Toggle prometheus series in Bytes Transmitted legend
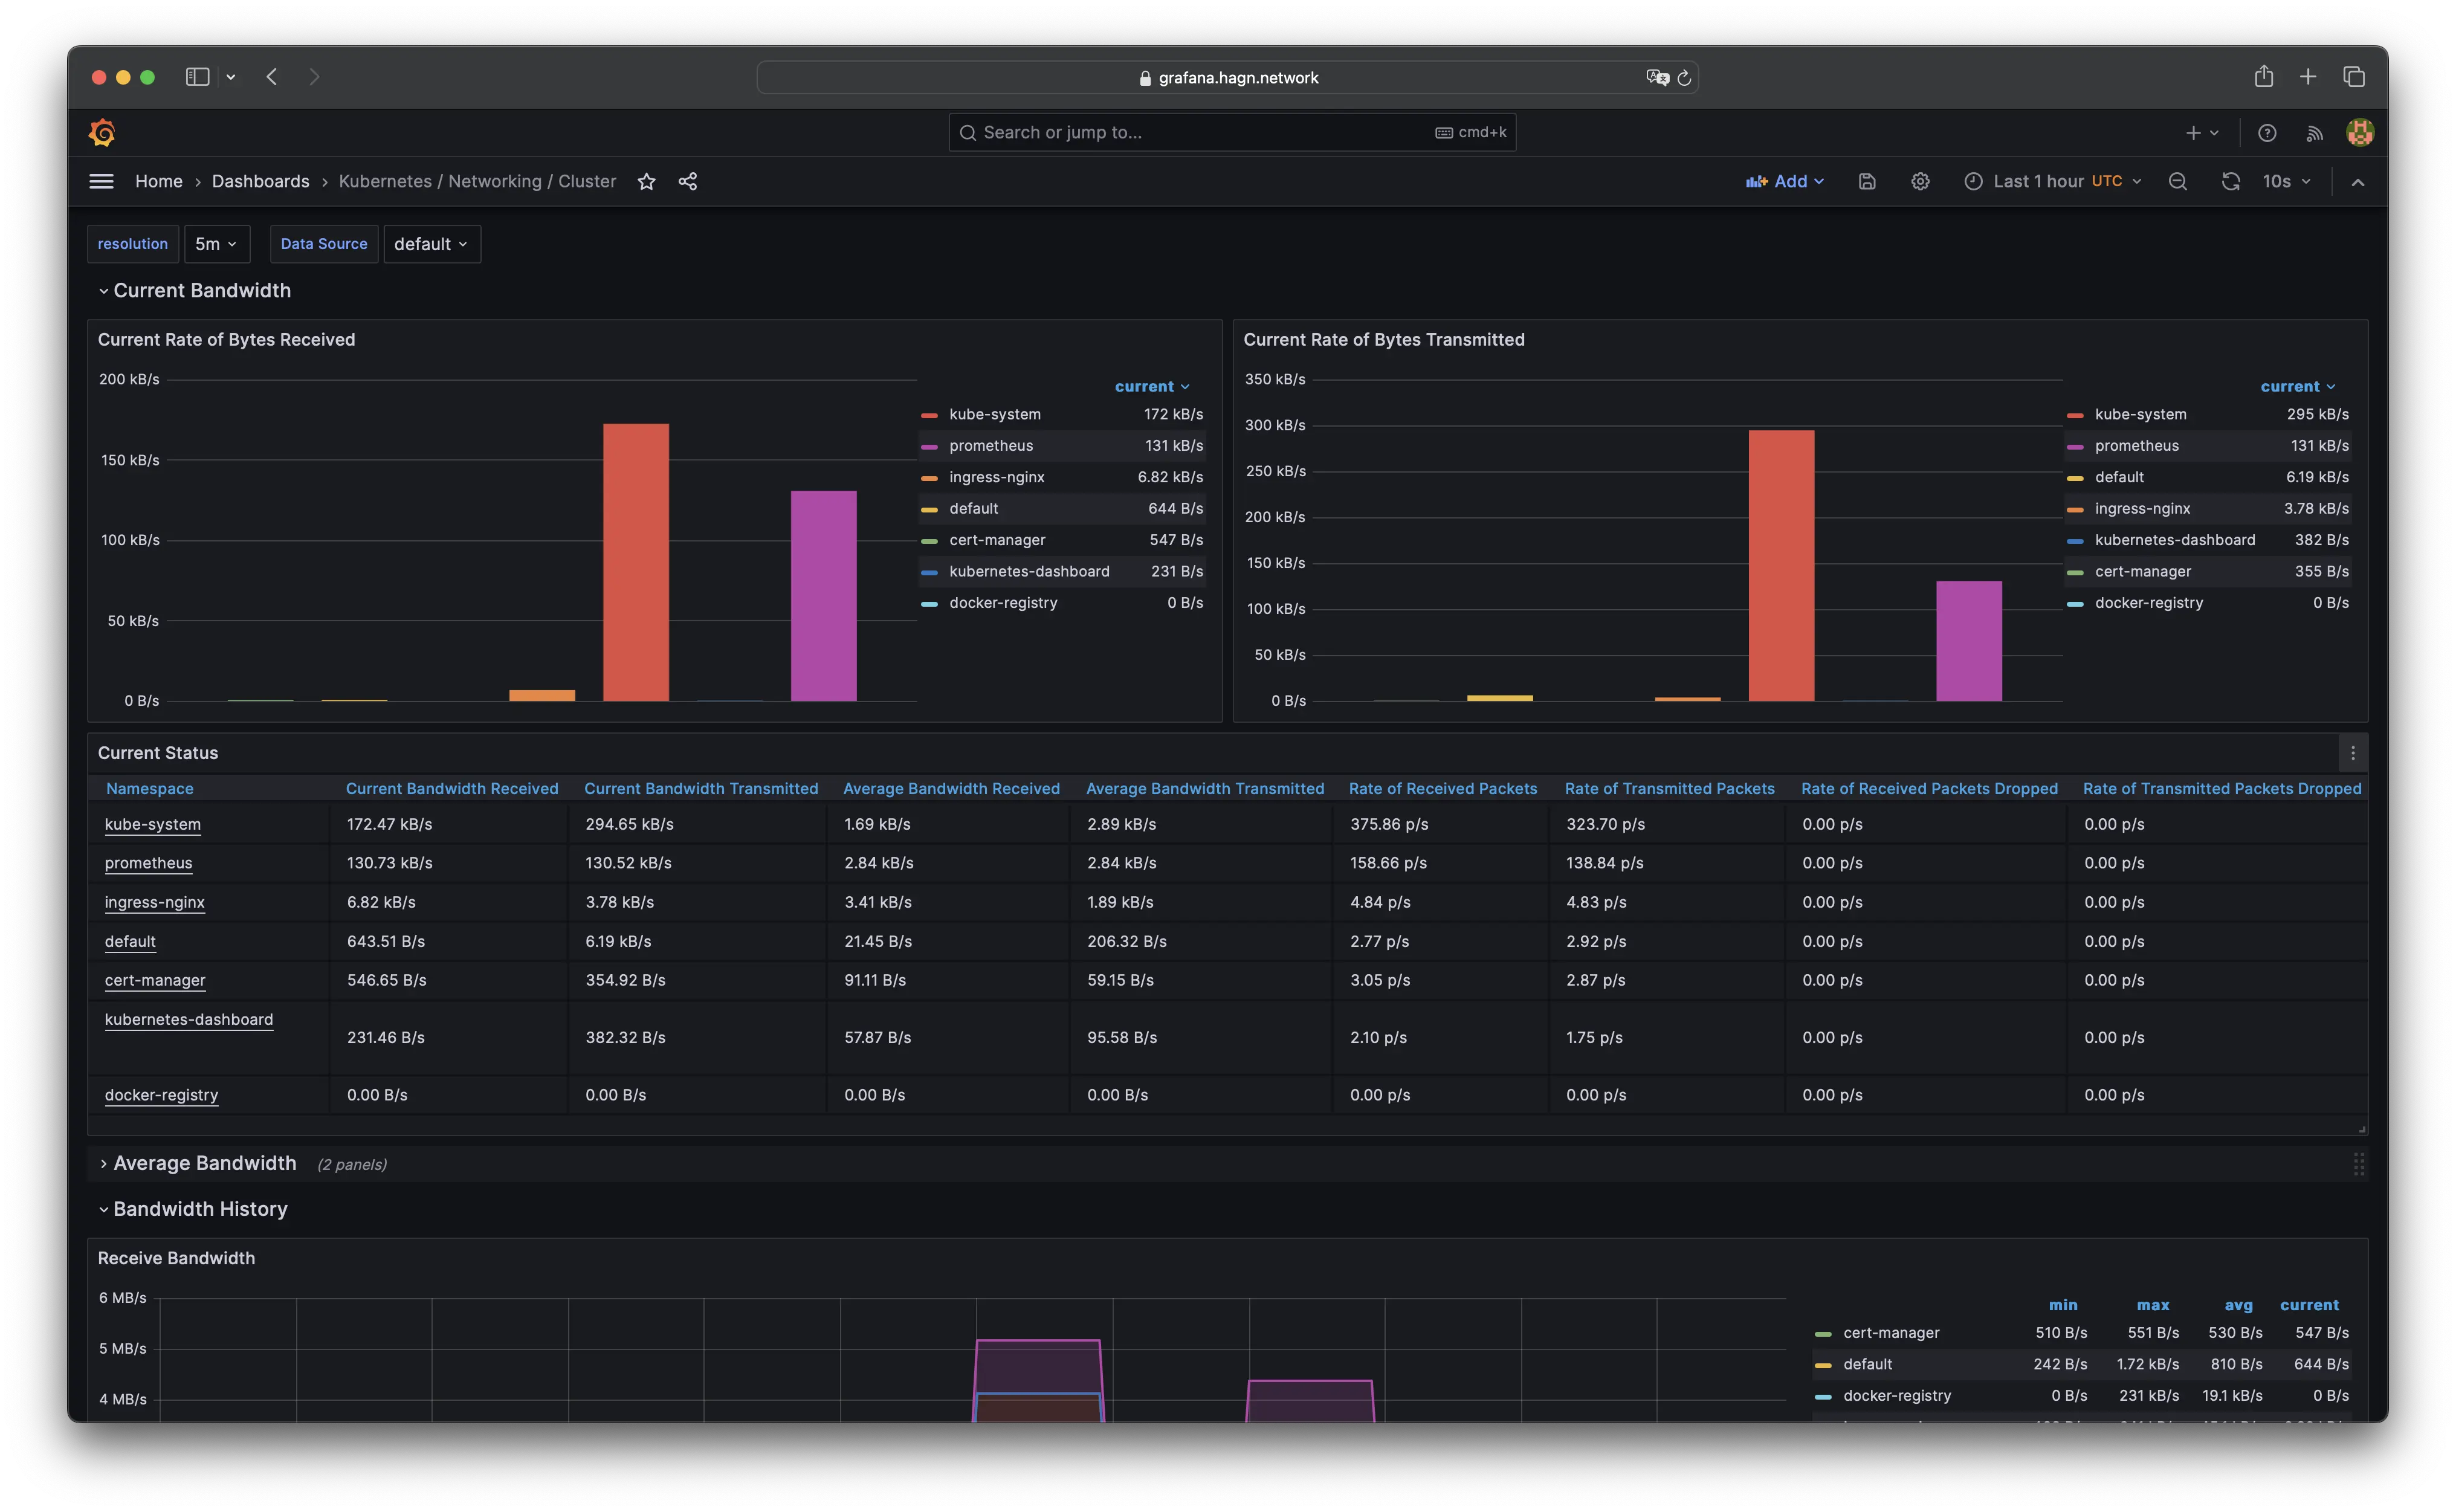 [x=2136, y=446]
